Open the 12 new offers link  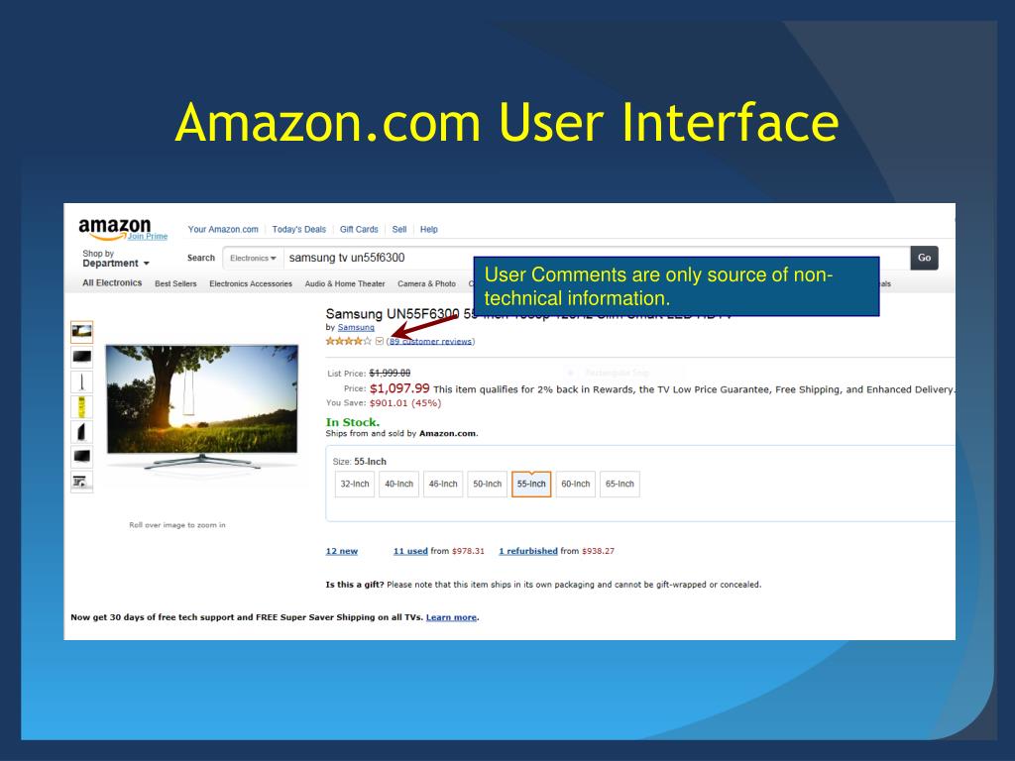[x=341, y=551]
